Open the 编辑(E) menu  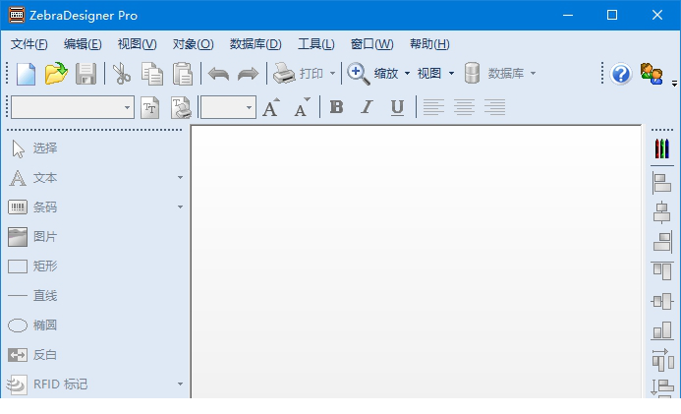(83, 44)
